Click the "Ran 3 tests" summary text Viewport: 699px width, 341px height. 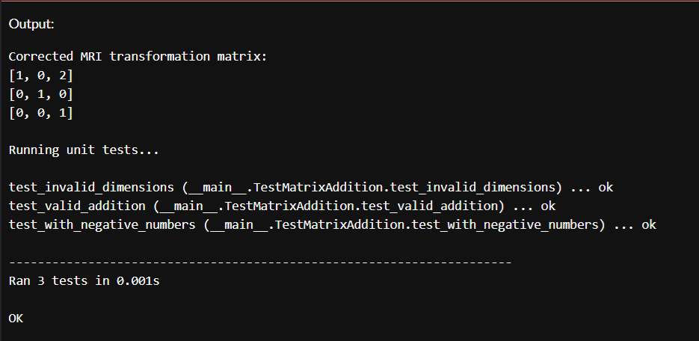tap(49, 281)
